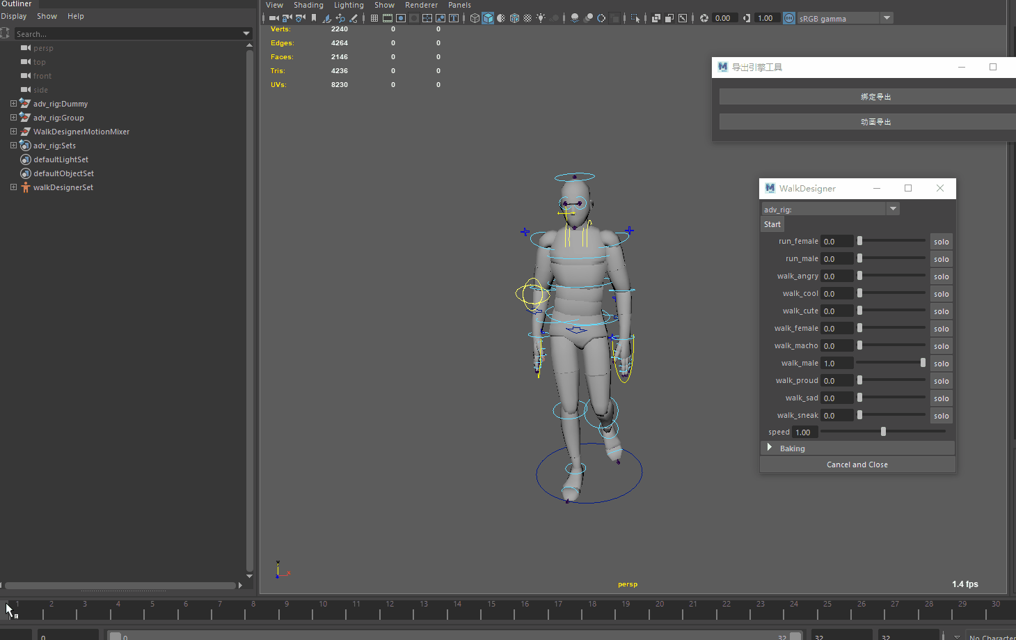Viewport: 1016px width, 640px height.
Task: Enable wireframe display cube icon
Action: [x=475, y=18]
